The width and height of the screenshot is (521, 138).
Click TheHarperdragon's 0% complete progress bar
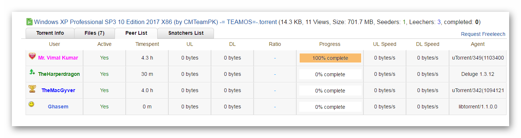330,74
